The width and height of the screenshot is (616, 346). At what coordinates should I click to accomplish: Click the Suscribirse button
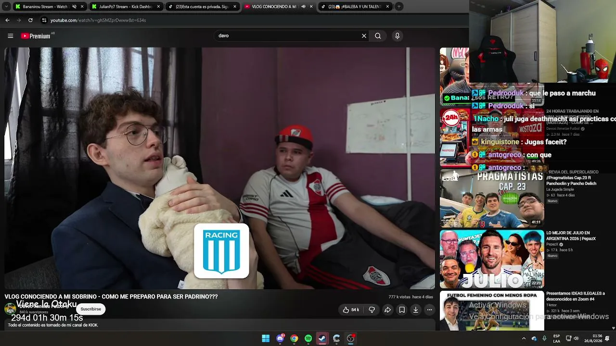pos(91,309)
